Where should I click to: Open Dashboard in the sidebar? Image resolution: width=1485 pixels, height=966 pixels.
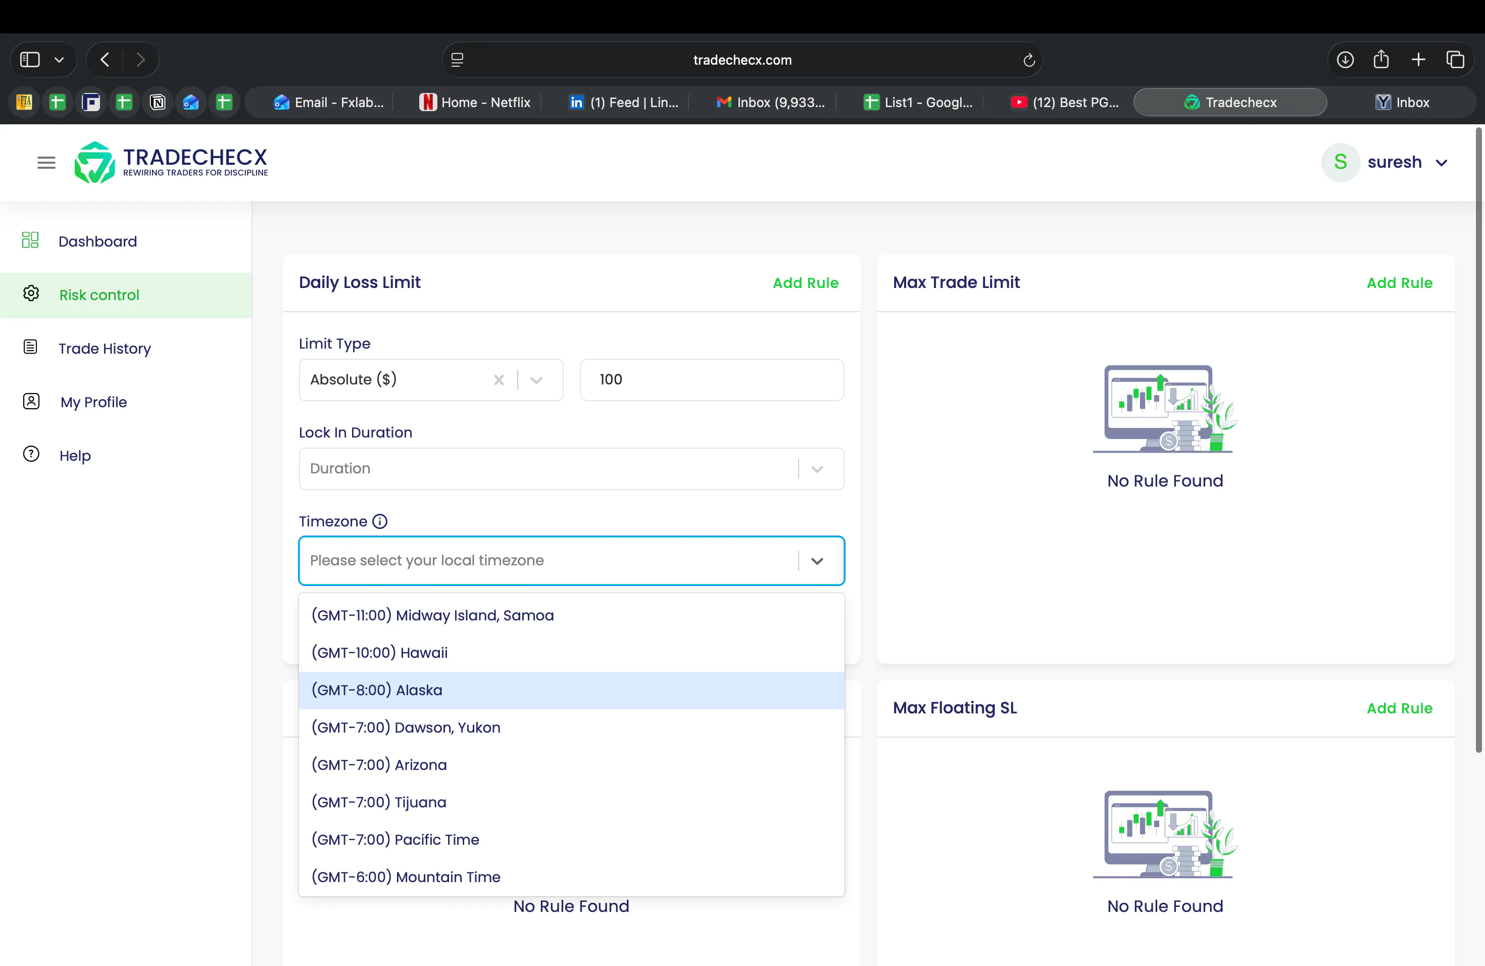[126, 242]
